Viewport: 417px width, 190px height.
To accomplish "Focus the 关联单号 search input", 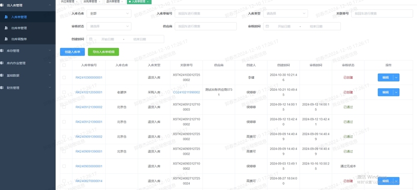I will (382, 13).
